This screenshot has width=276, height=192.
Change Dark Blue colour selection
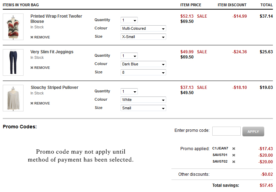143,64
